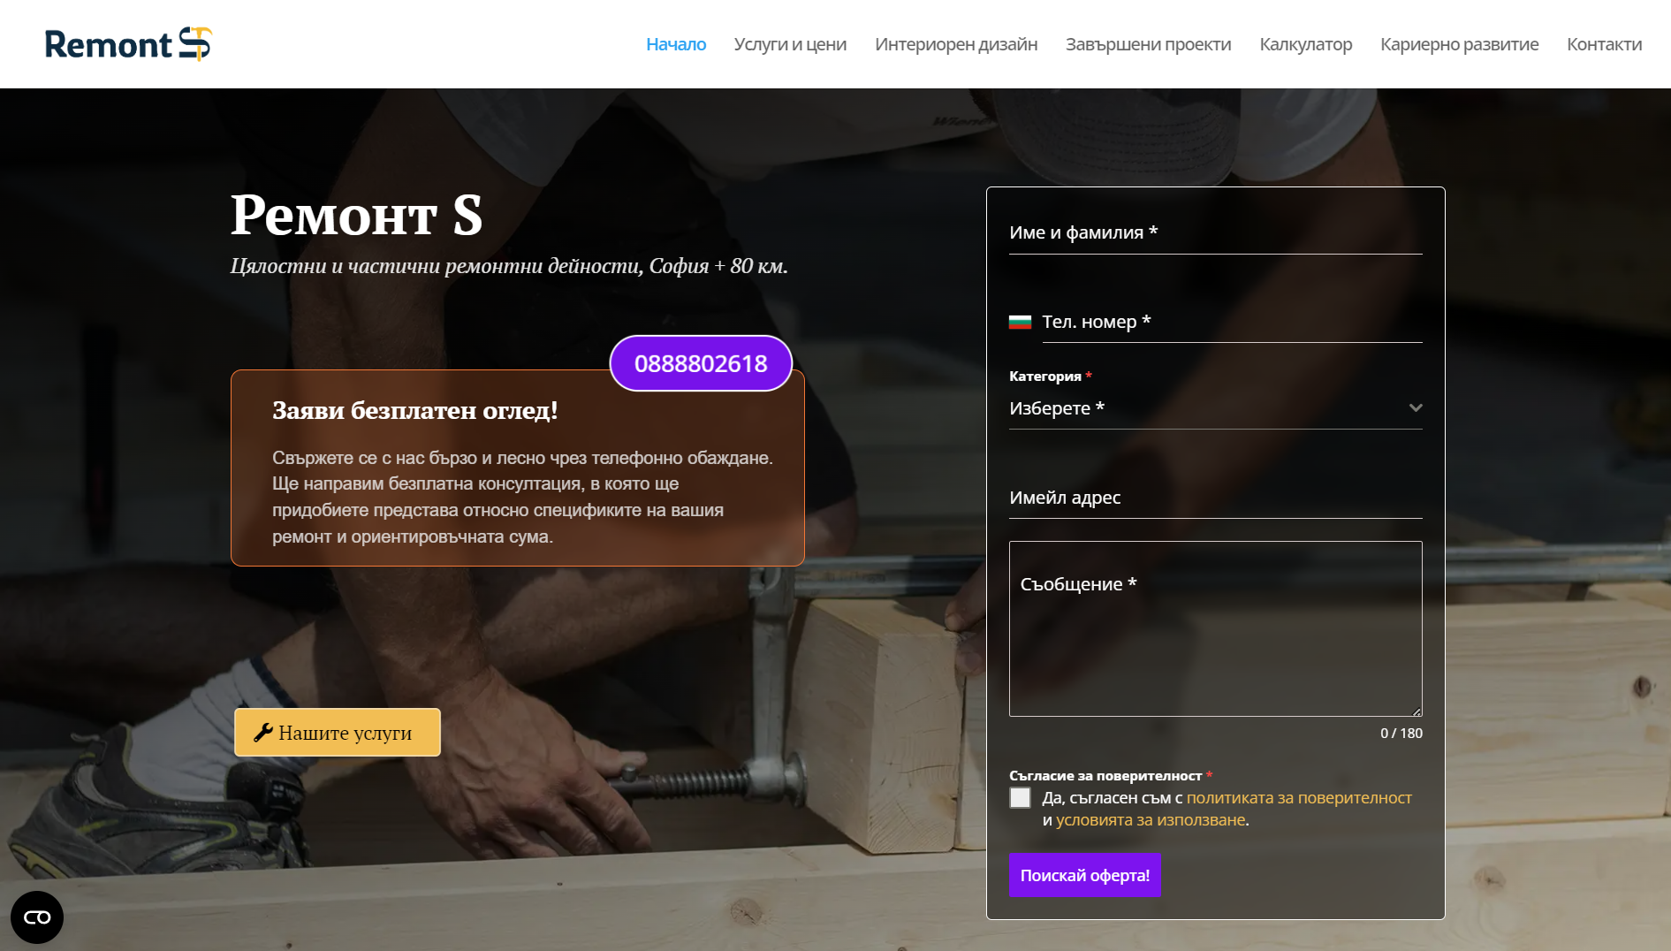
Task: Open the условията за използване link
Action: pos(1151,820)
